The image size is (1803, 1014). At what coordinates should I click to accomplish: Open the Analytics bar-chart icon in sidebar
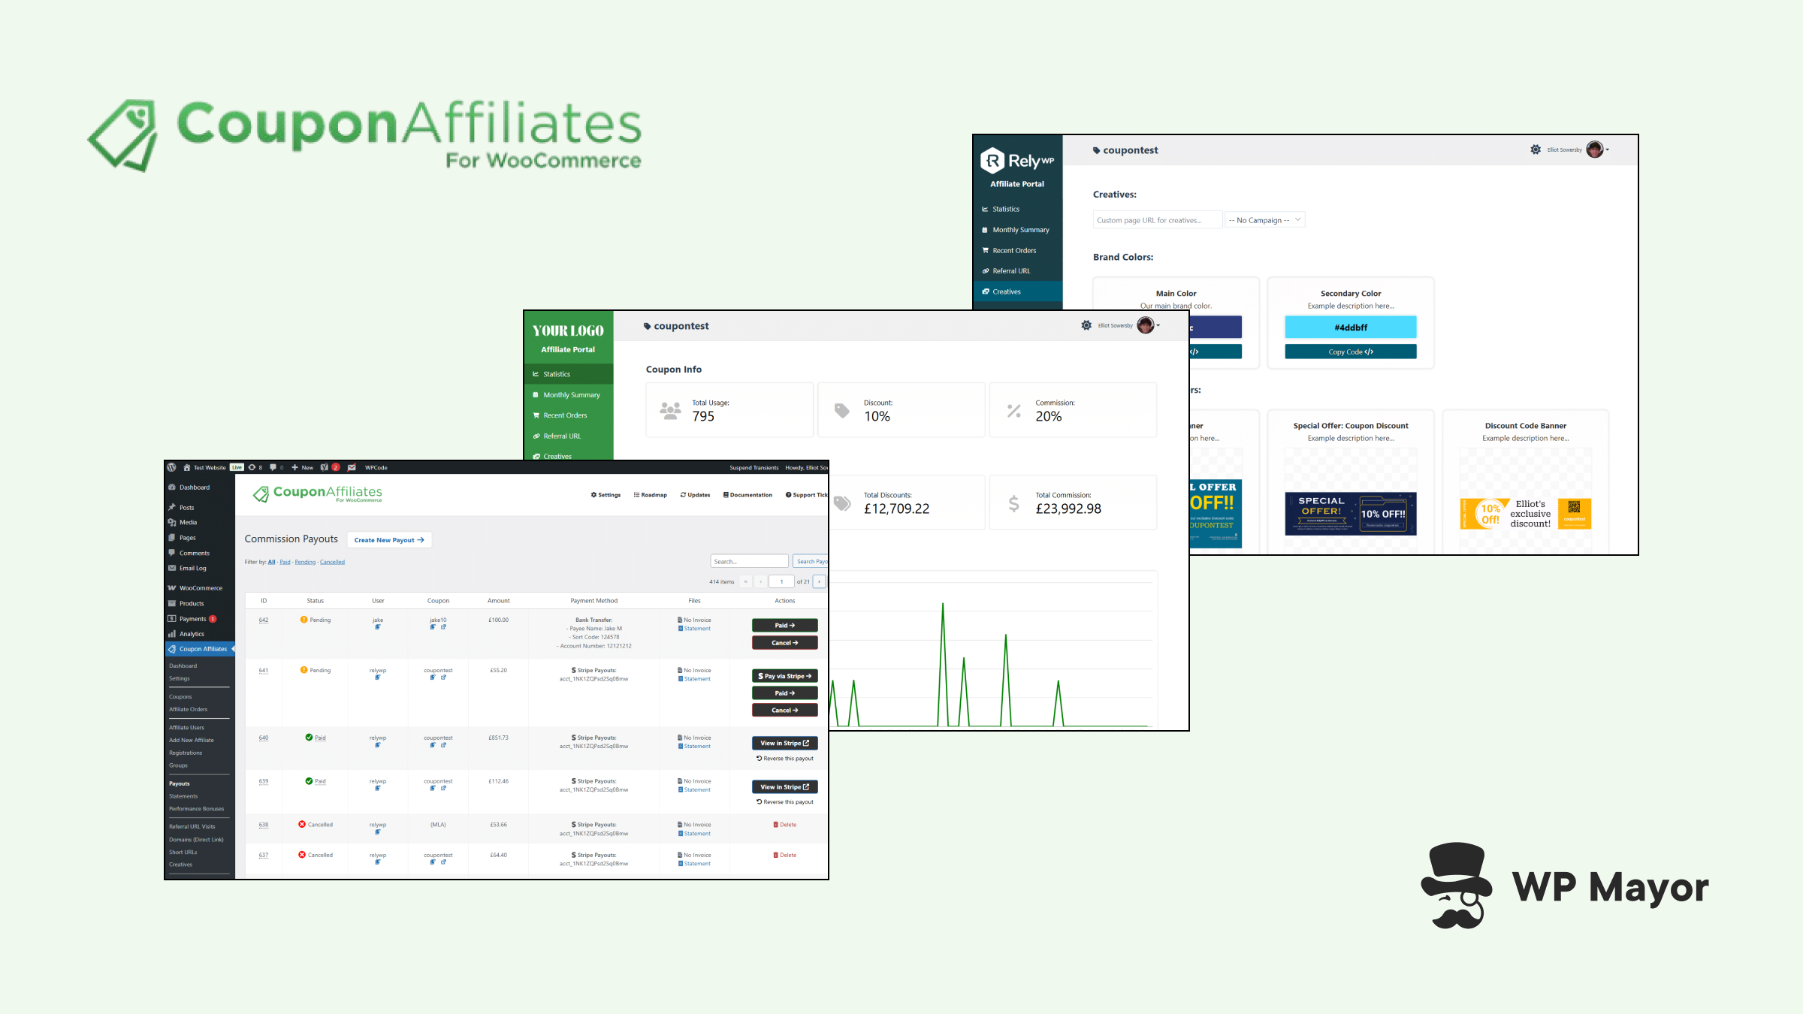tap(172, 634)
